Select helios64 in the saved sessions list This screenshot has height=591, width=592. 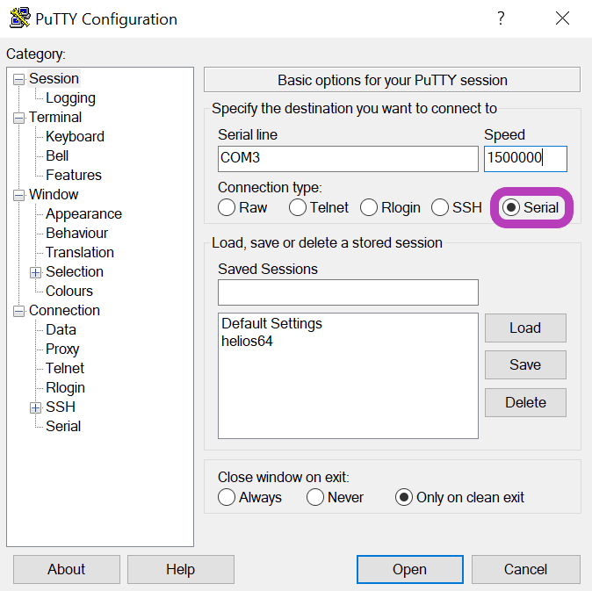coord(247,342)
